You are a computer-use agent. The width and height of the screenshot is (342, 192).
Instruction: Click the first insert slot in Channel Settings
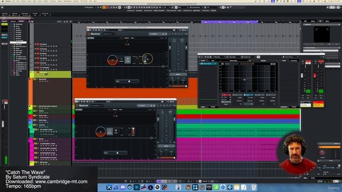click(208, 63)
